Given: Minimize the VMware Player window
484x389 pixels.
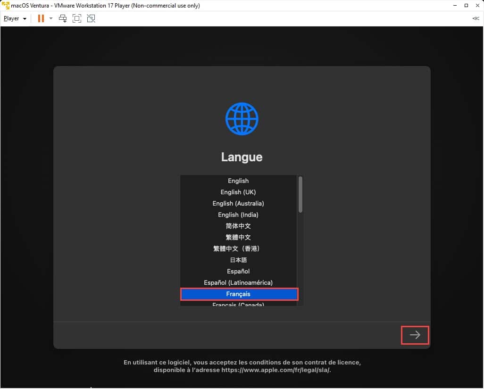Looking at the screenshot, I should (x=455, y=6).
